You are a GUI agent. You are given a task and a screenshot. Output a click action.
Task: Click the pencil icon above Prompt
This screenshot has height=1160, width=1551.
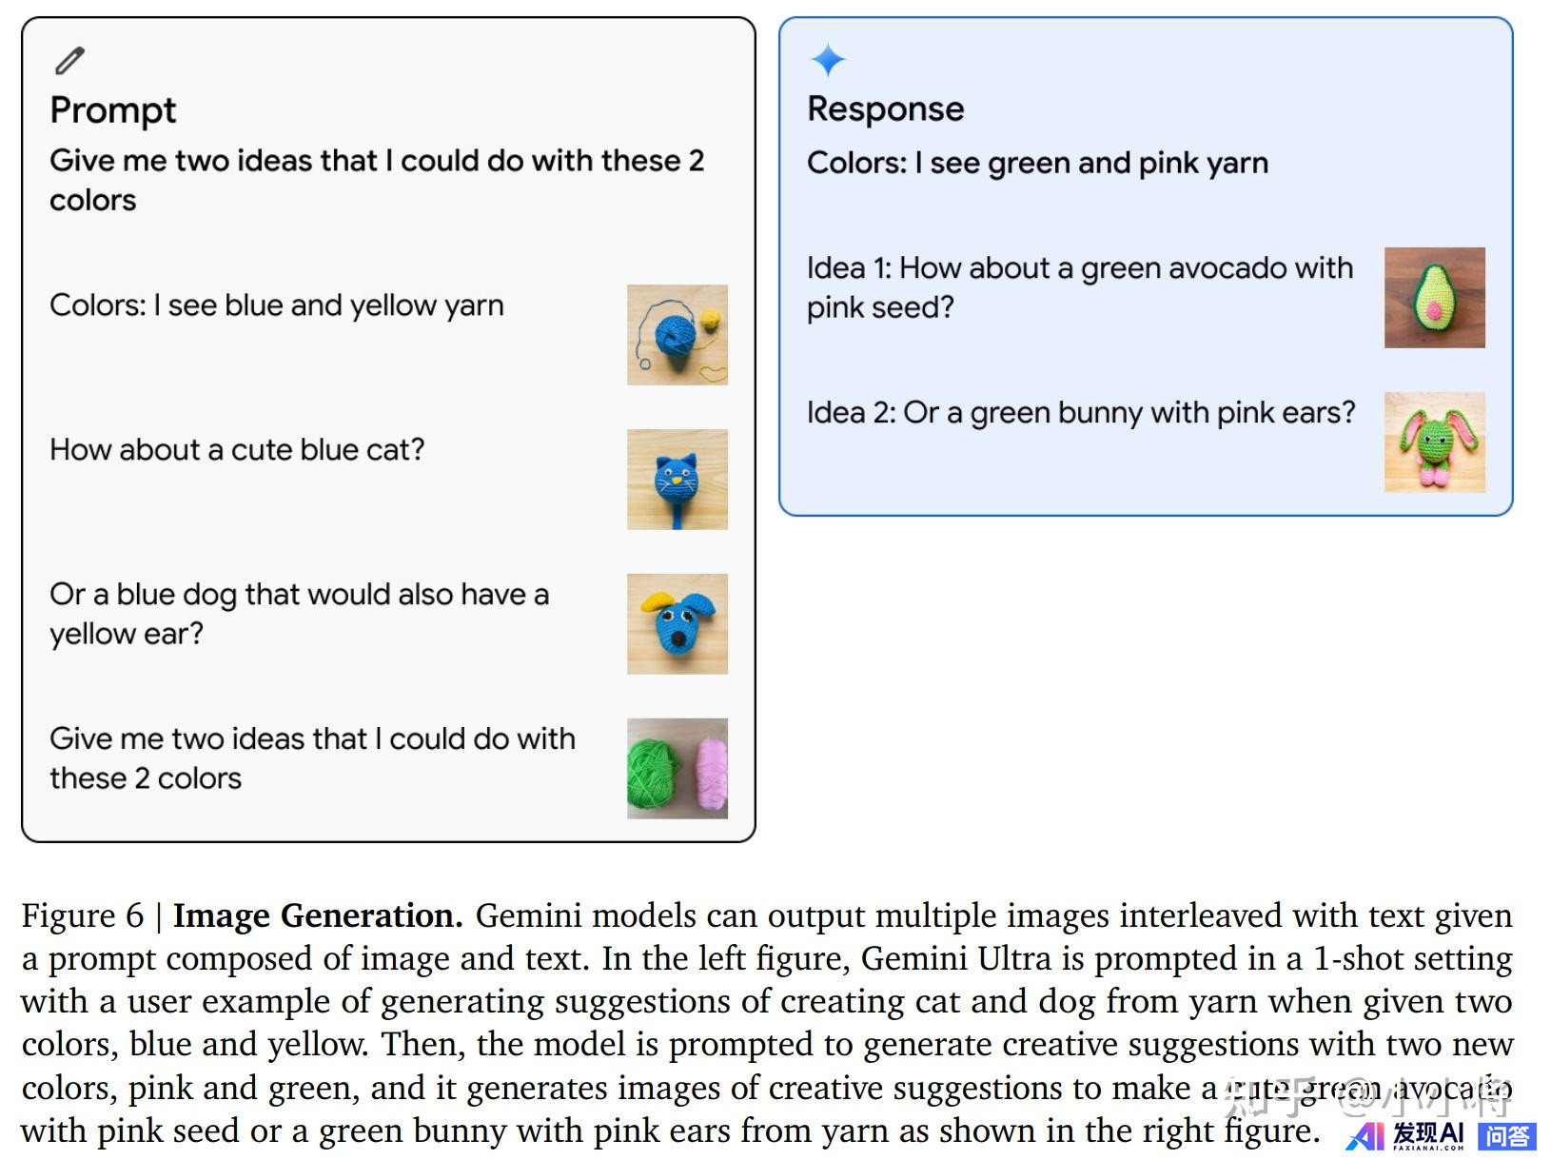[x=69, y=61]
